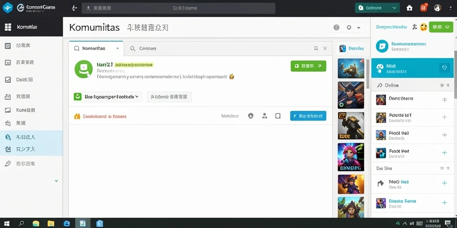Open the yellow File Explorer folder in the taskbar

tap(51, 224)
